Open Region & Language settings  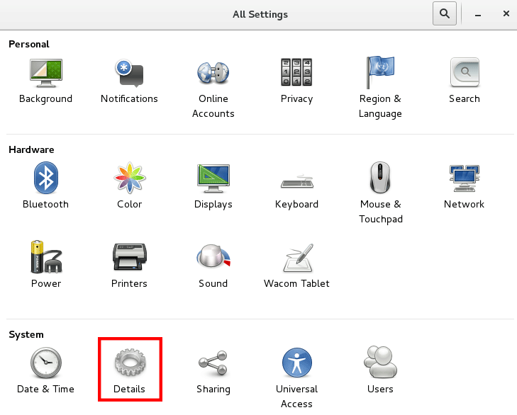(380, 89)
